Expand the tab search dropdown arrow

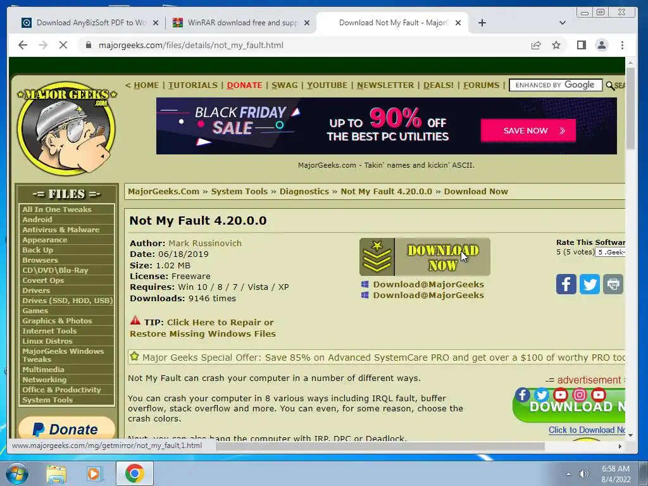pos(562,23)
